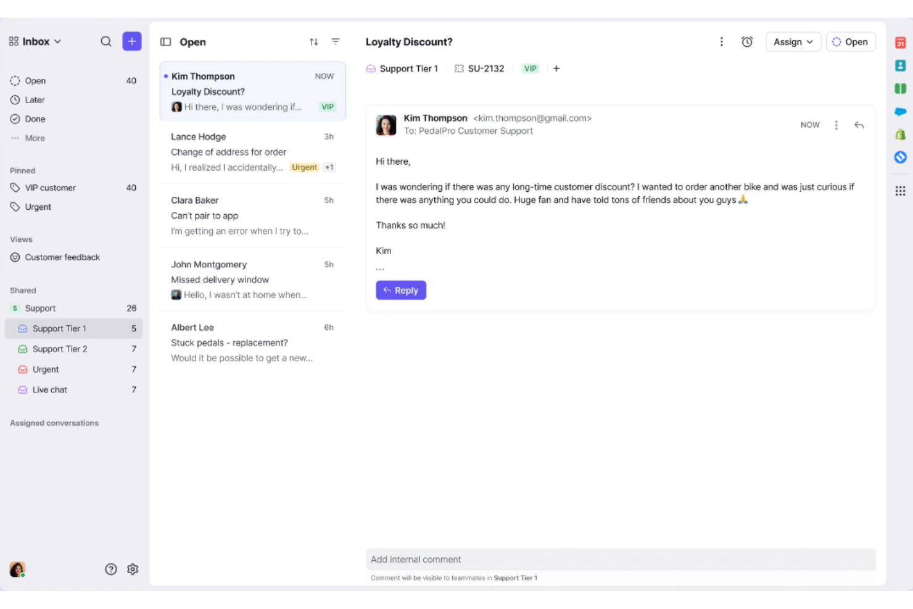Click the snooze alarm clock icon
Screen dimensions: 913x609
coord(747,41)
